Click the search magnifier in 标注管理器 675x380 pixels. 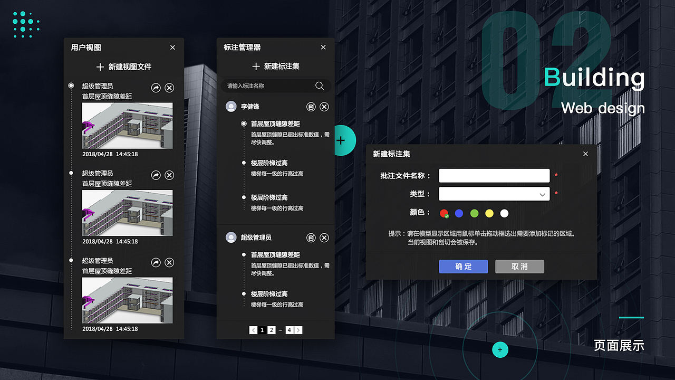click(320, 86)
